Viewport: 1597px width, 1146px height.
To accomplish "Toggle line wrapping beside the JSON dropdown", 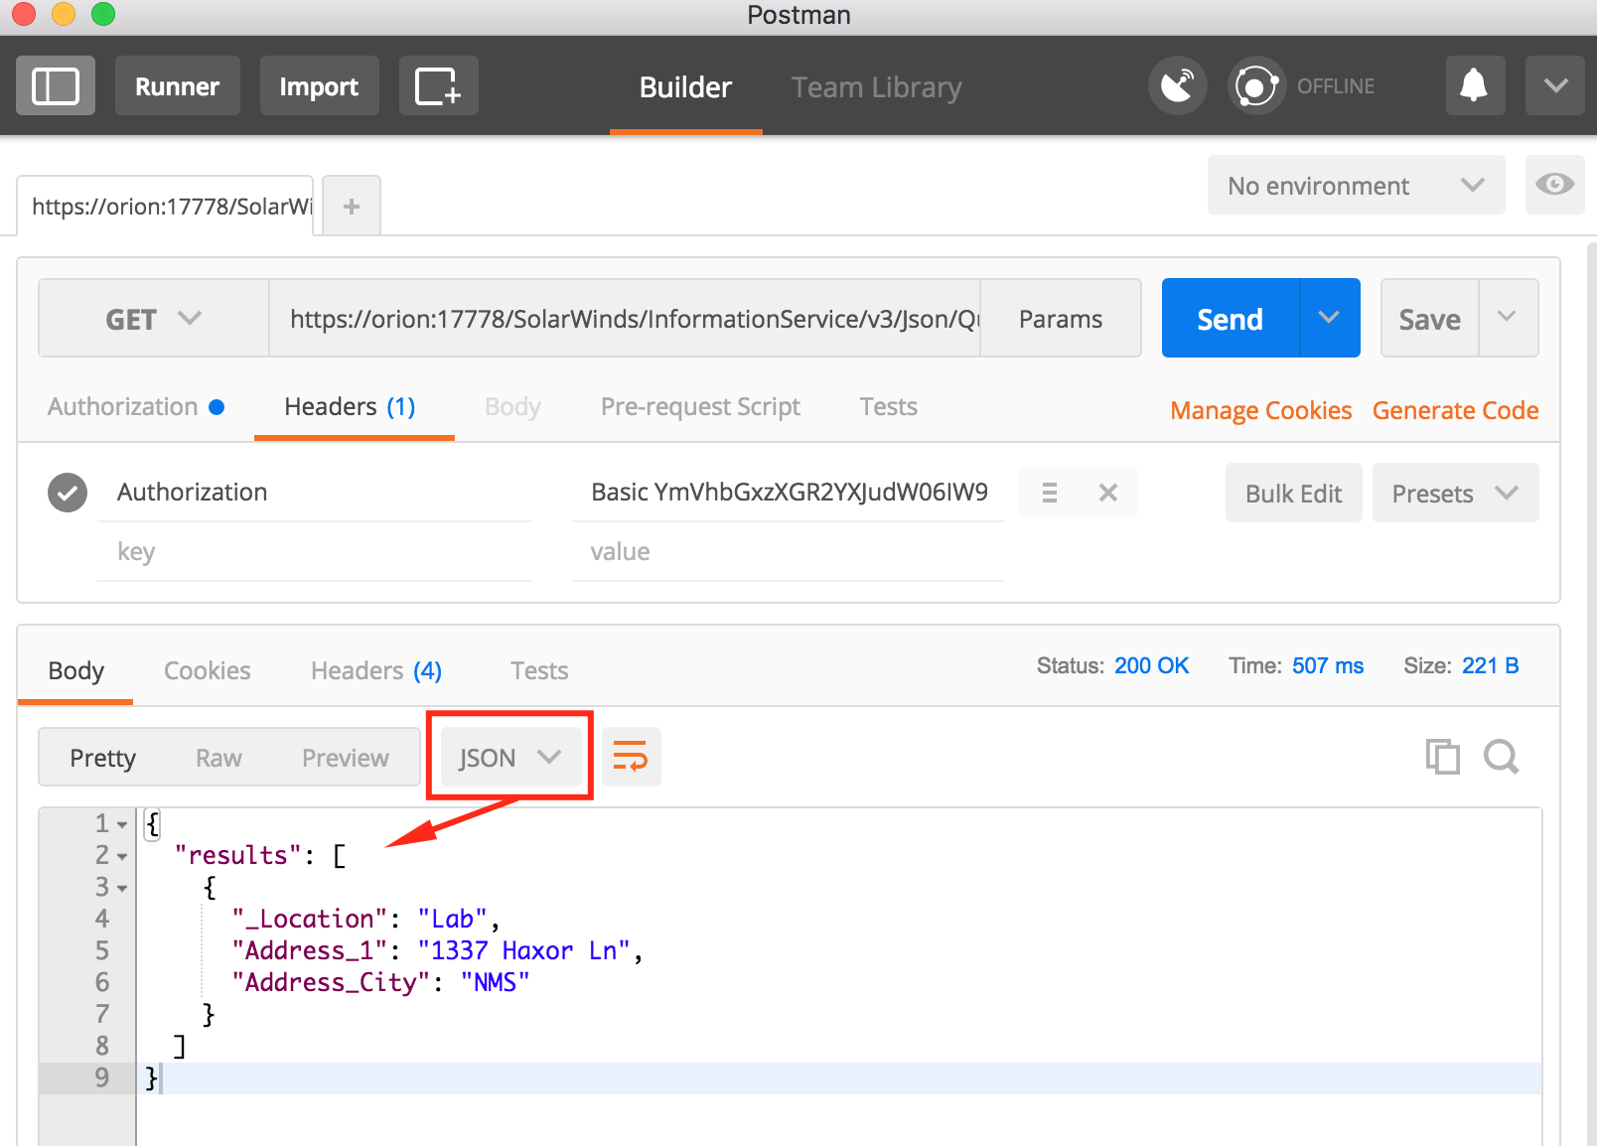I will 632,756.
